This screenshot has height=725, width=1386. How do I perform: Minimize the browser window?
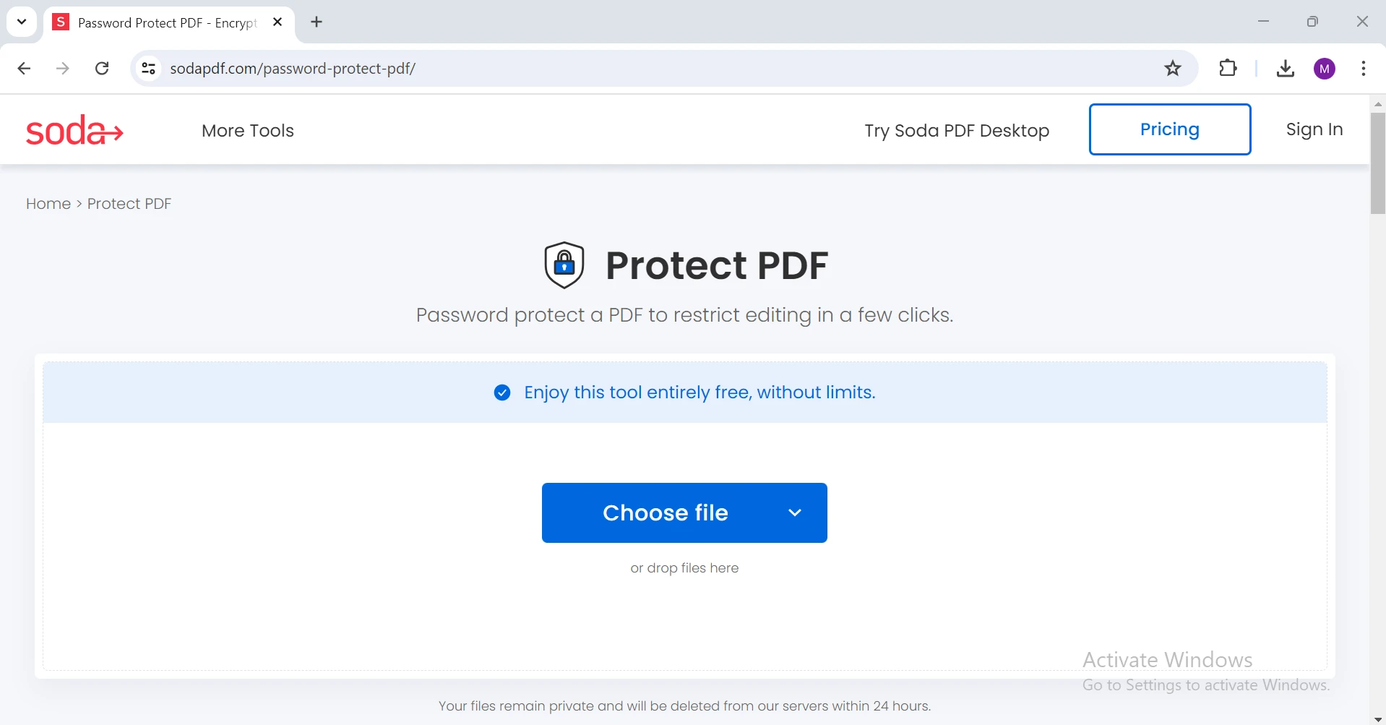1263,22
